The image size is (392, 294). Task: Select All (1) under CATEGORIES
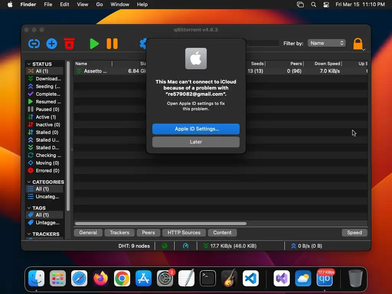click(x=44, y=189)
